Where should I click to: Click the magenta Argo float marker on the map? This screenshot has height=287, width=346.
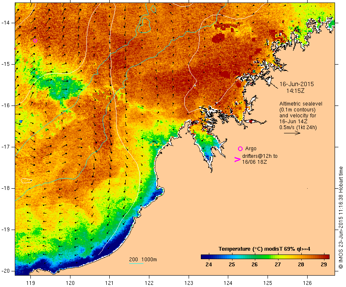[x=35, y=41]
